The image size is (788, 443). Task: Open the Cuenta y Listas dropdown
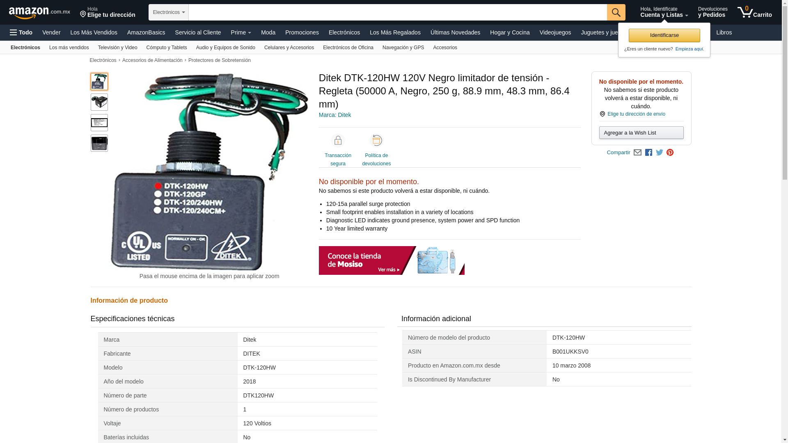click(664, 12)
